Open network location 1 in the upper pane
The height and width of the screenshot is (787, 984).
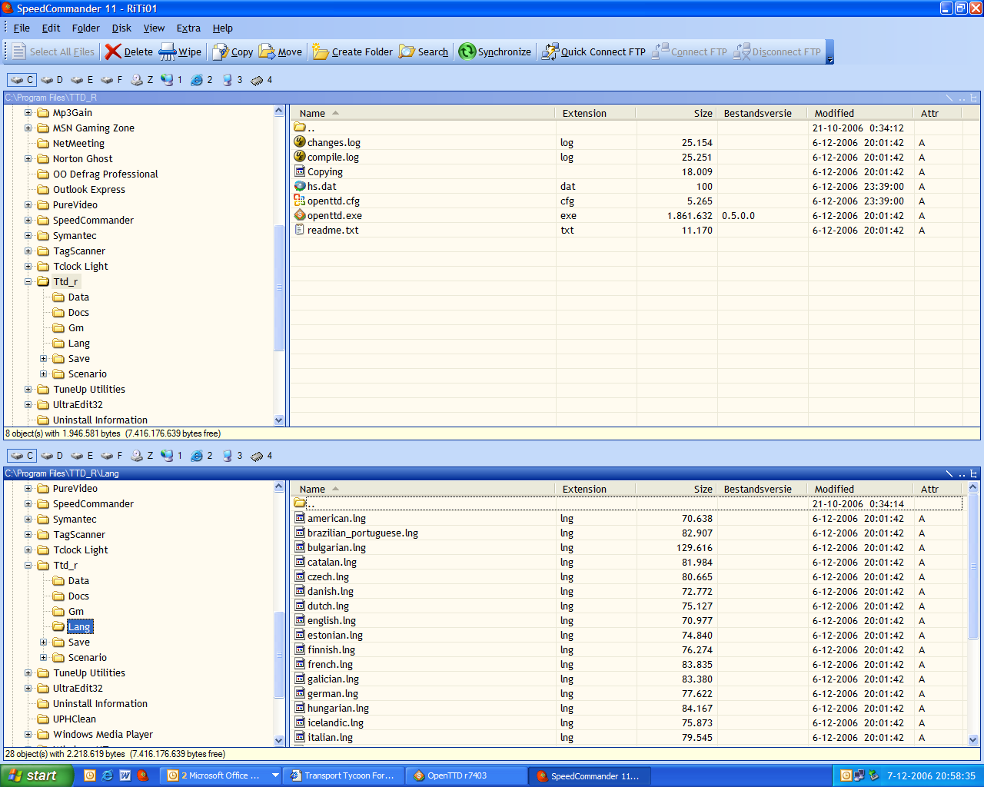click(171, 80)
